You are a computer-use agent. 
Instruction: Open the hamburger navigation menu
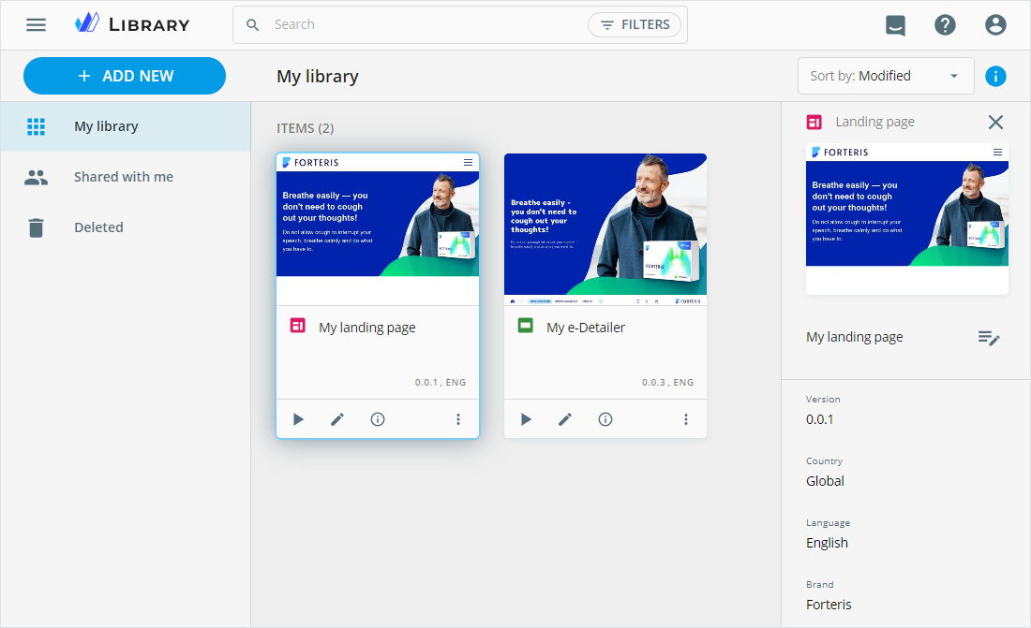[x=36, y=25]
